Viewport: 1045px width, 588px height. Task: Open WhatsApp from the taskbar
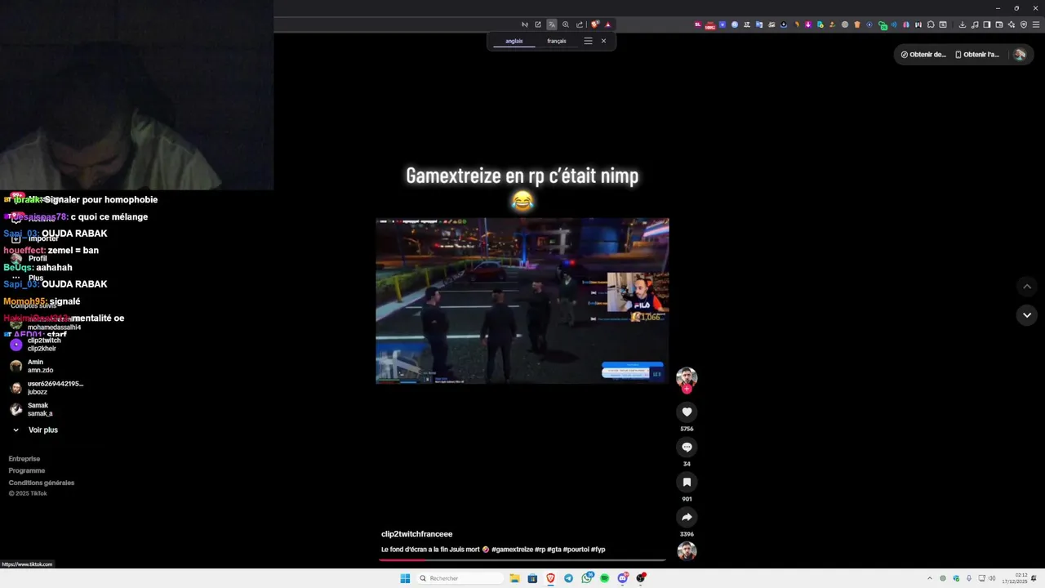pyautogui.click(x=587, y=578)
